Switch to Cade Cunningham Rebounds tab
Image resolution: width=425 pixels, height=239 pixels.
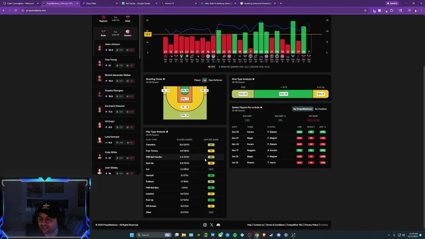[21, 3]
